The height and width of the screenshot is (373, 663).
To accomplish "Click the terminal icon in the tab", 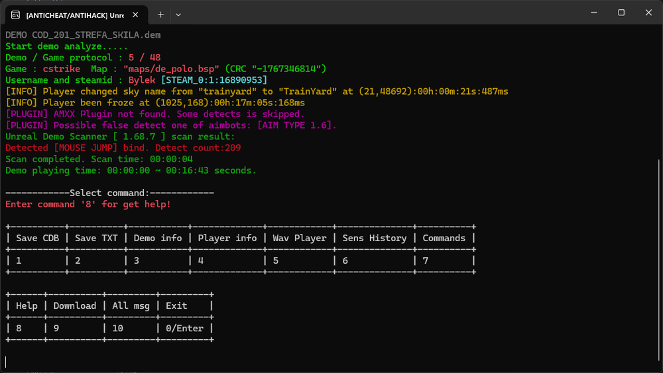I will 16,15.
